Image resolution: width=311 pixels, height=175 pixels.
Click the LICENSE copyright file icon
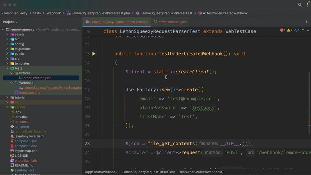[x=12, y=156]
